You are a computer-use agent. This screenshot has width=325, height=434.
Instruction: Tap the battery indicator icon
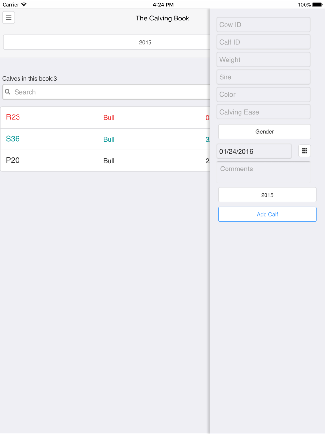[317, 5]
